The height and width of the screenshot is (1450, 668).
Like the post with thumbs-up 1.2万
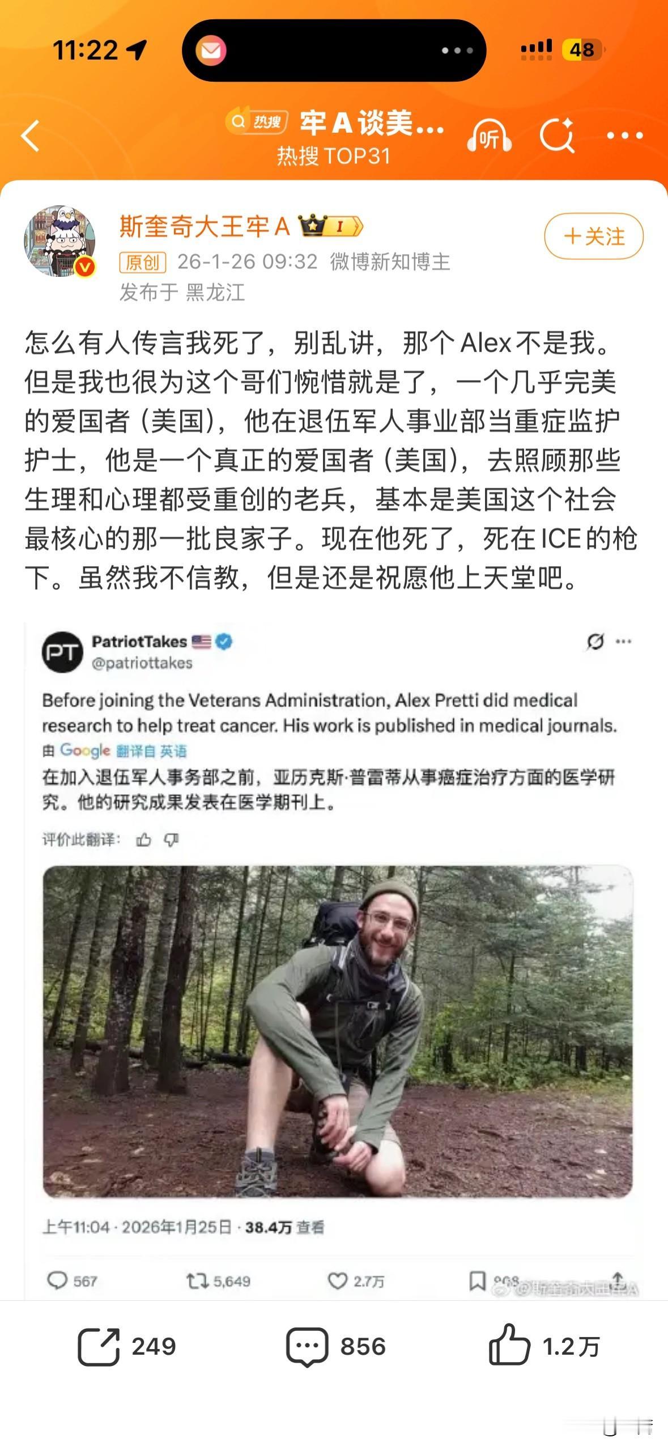pos(544,1345)
